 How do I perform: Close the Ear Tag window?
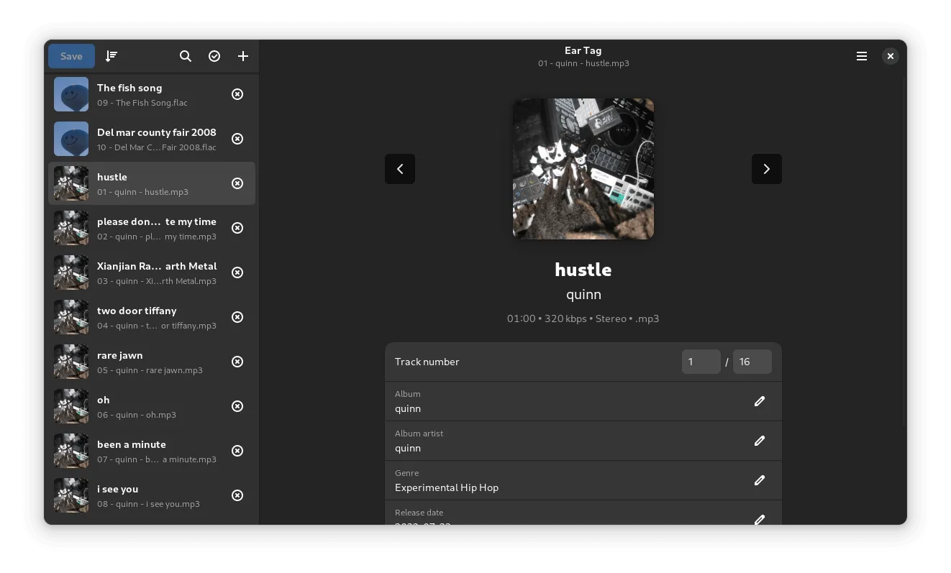(890, 56)
